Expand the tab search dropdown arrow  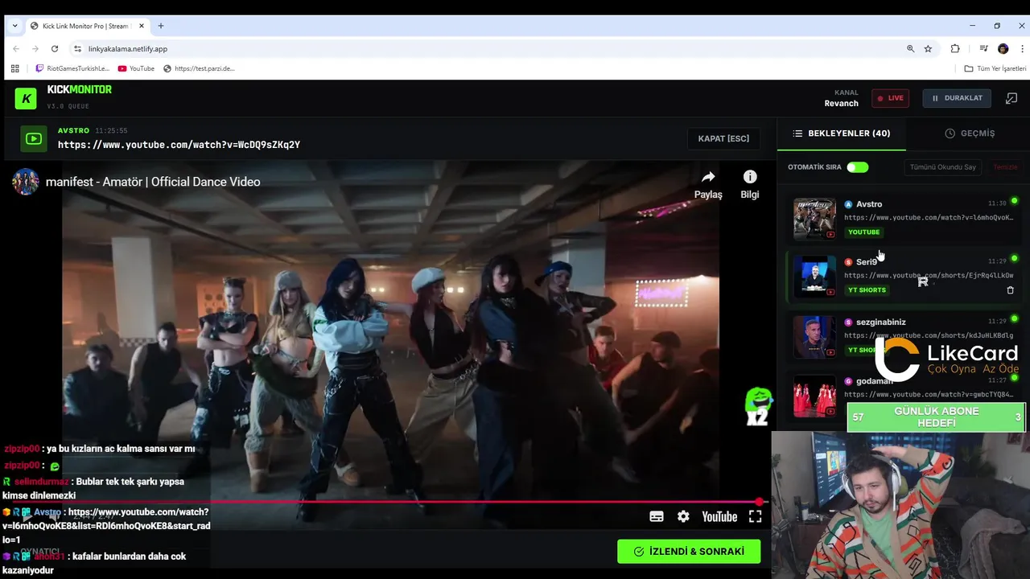point(14,26)
